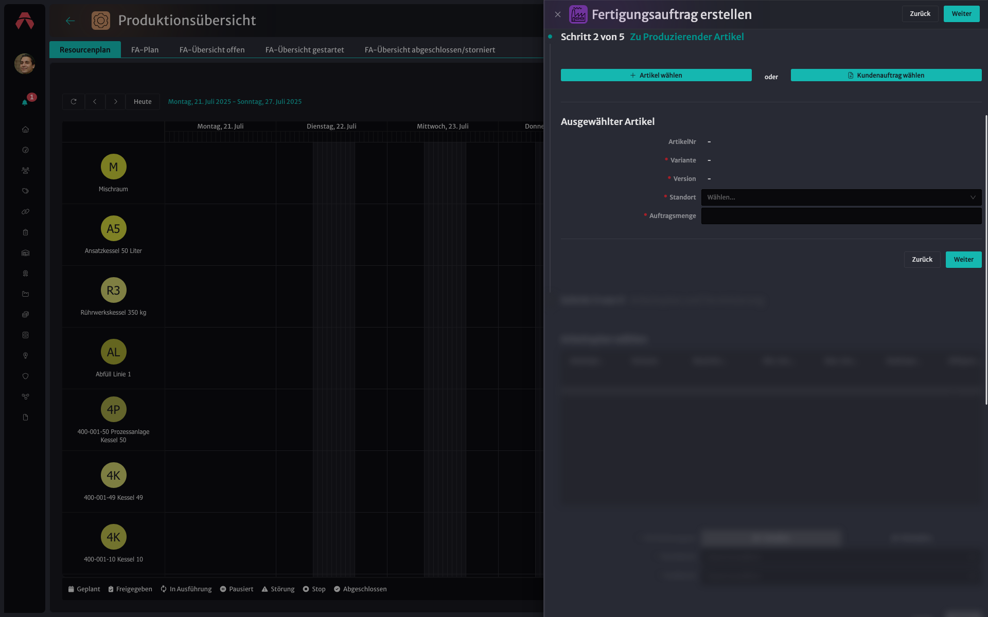Click Weiter in the panel header
Viewport: 988px width, 617px height.
click(x=961, y=14)
